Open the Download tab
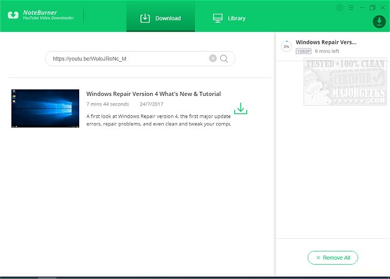 pyautogui.click(x=161, y=16)
